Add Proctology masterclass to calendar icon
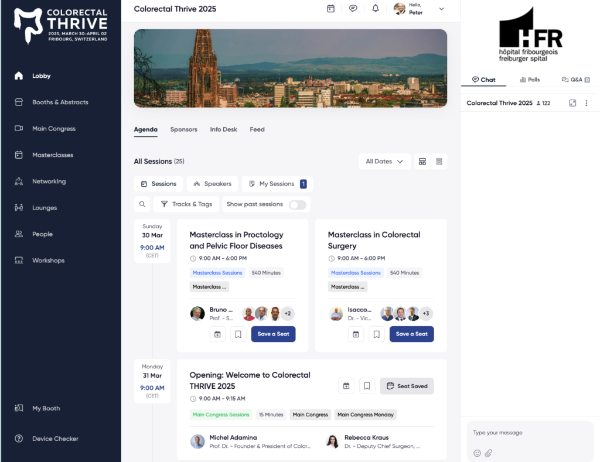Viewport: 600px width, 462px height. 217,334
